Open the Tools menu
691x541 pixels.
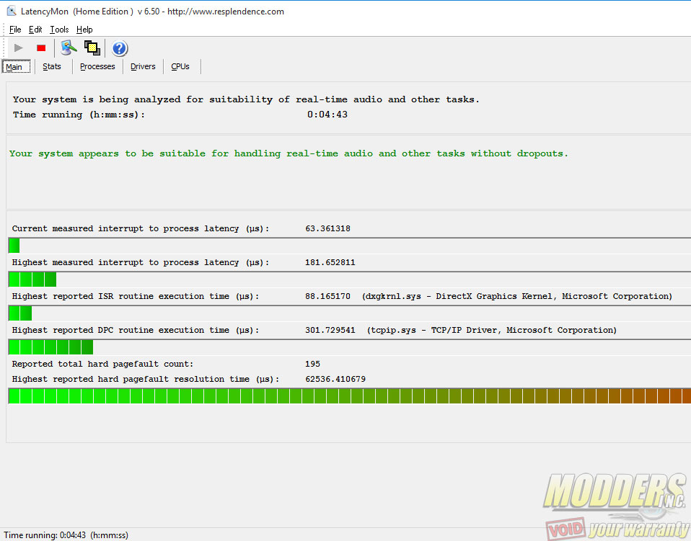click(x=59, y=30)
